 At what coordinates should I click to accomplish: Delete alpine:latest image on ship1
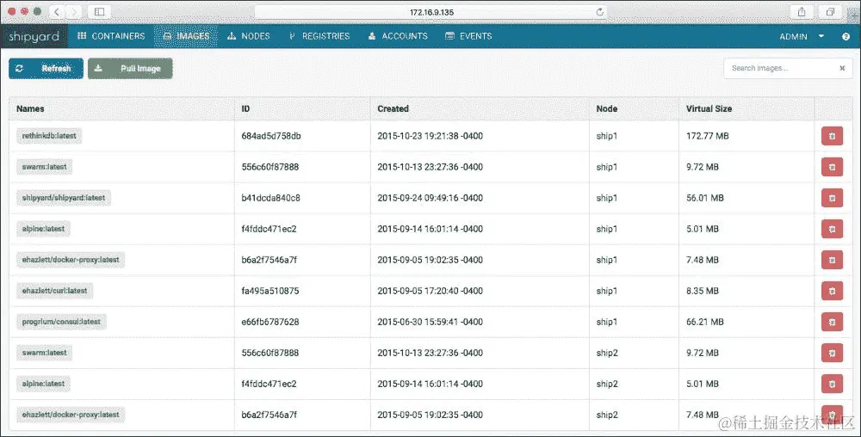tap(832, 229)
